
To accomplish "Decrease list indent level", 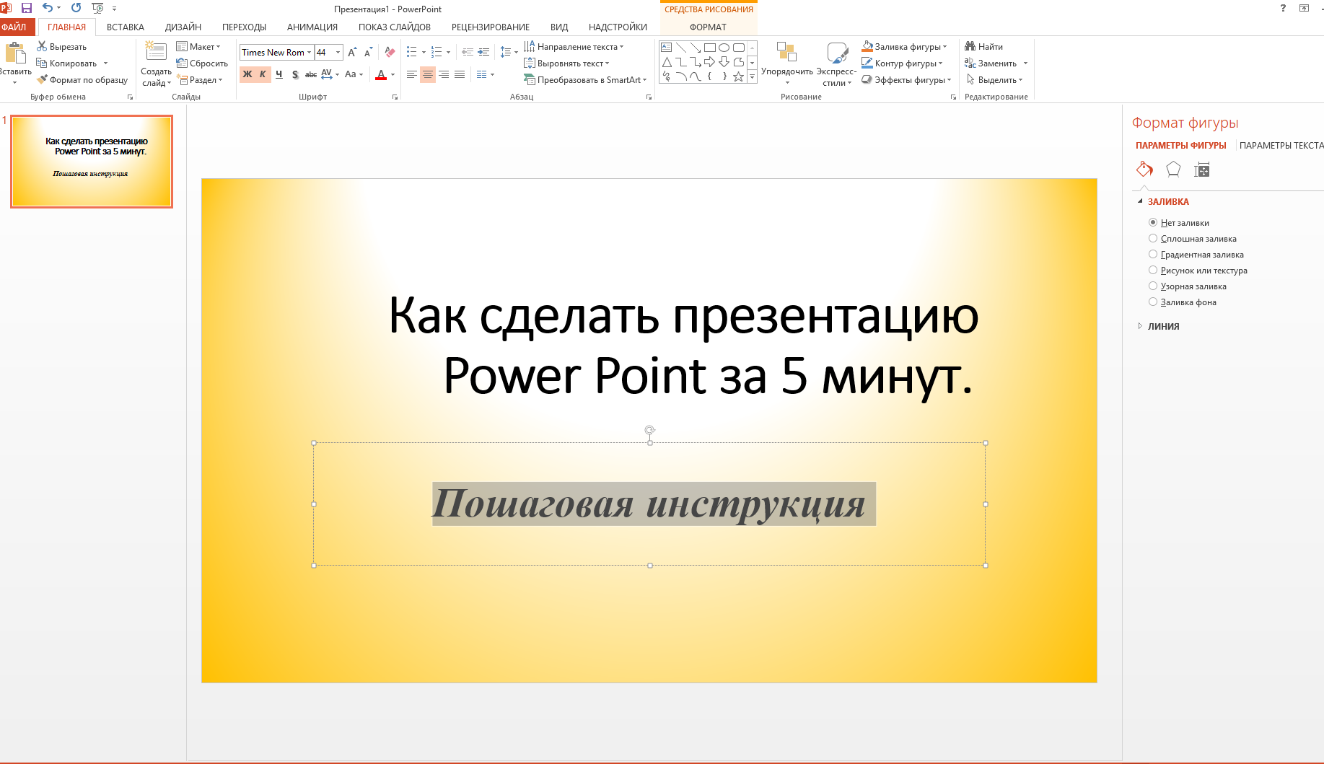I will [468, 52].
